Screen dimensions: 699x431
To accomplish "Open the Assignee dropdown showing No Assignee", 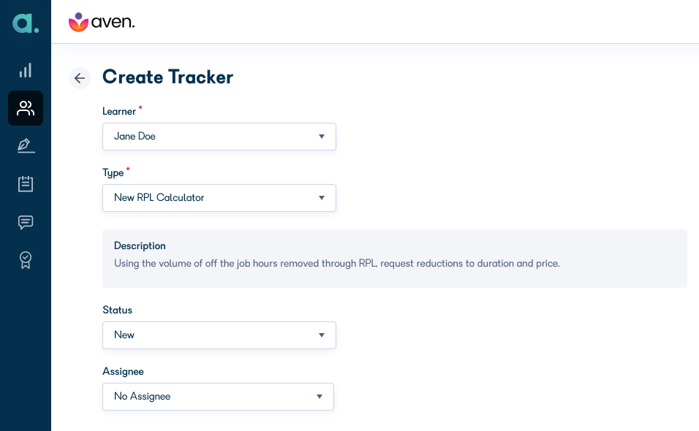I will (218, 396).
